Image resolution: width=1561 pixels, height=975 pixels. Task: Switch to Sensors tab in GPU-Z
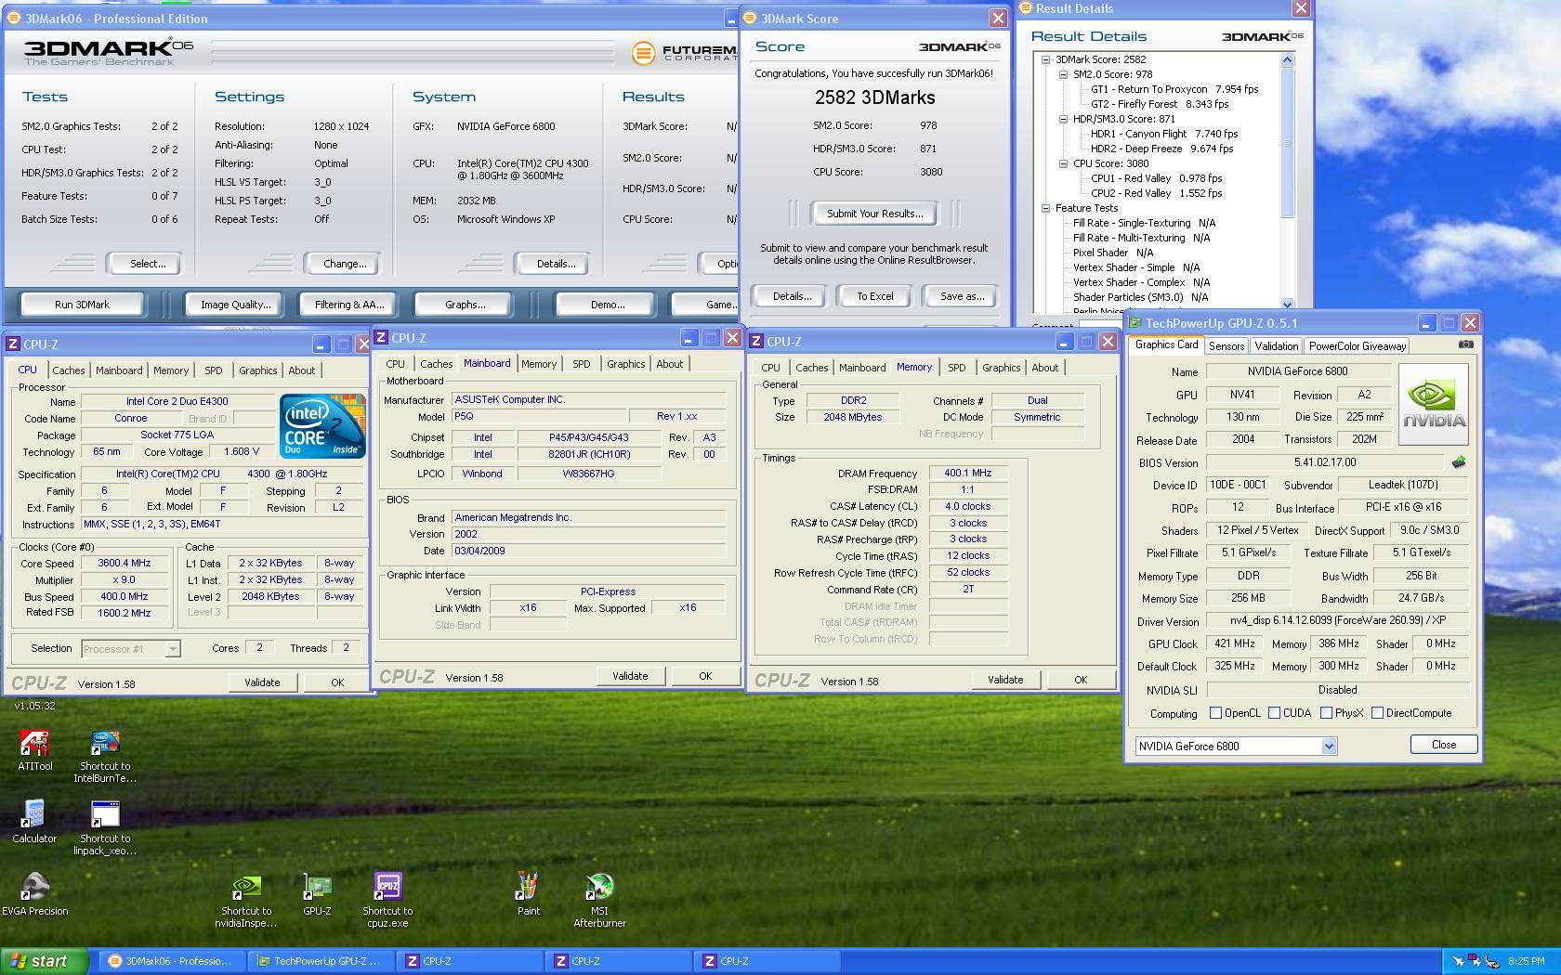1226,345
